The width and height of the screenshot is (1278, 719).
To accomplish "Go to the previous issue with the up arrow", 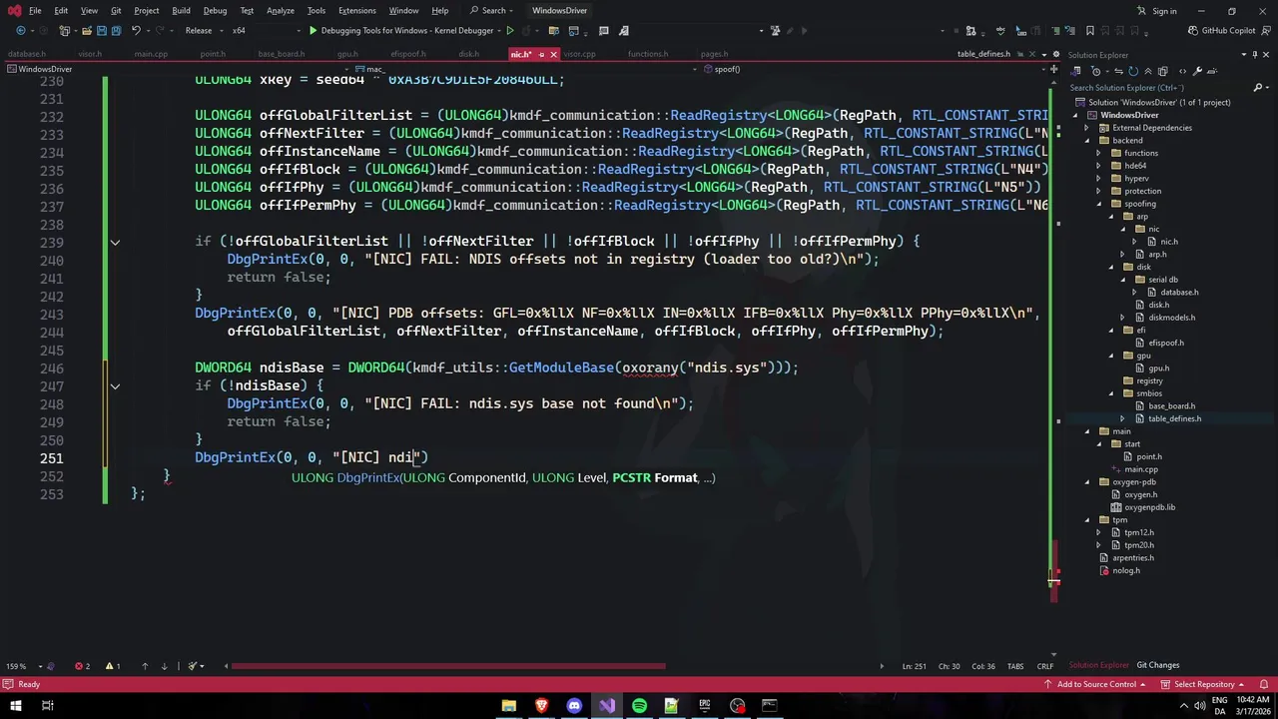I will click(x=145, y=666).
